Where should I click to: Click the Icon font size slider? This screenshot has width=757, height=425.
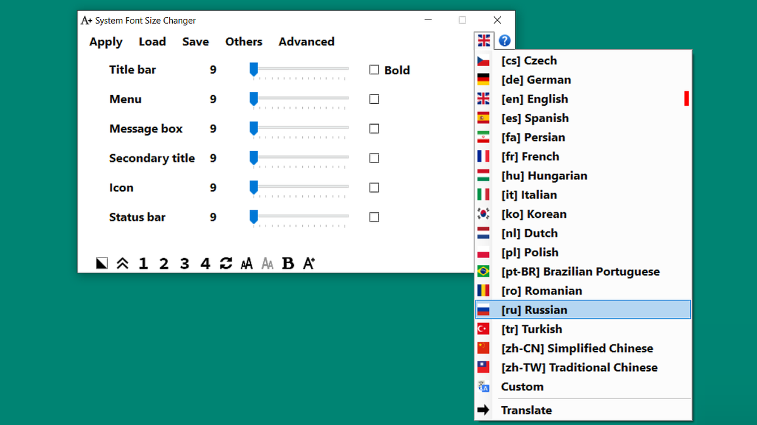299,188
